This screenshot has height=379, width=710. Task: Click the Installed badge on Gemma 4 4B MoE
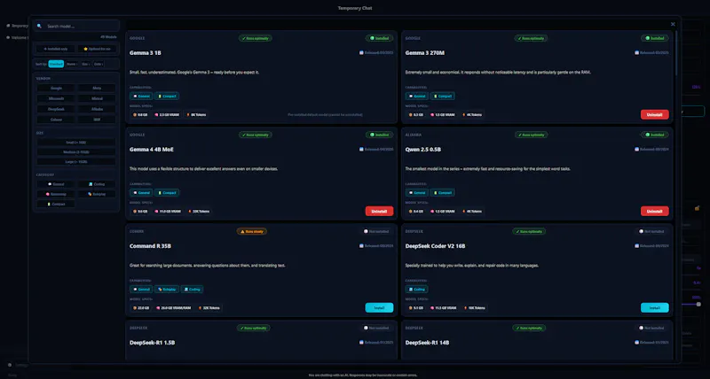pyautogui.click(x=379, y=135)
